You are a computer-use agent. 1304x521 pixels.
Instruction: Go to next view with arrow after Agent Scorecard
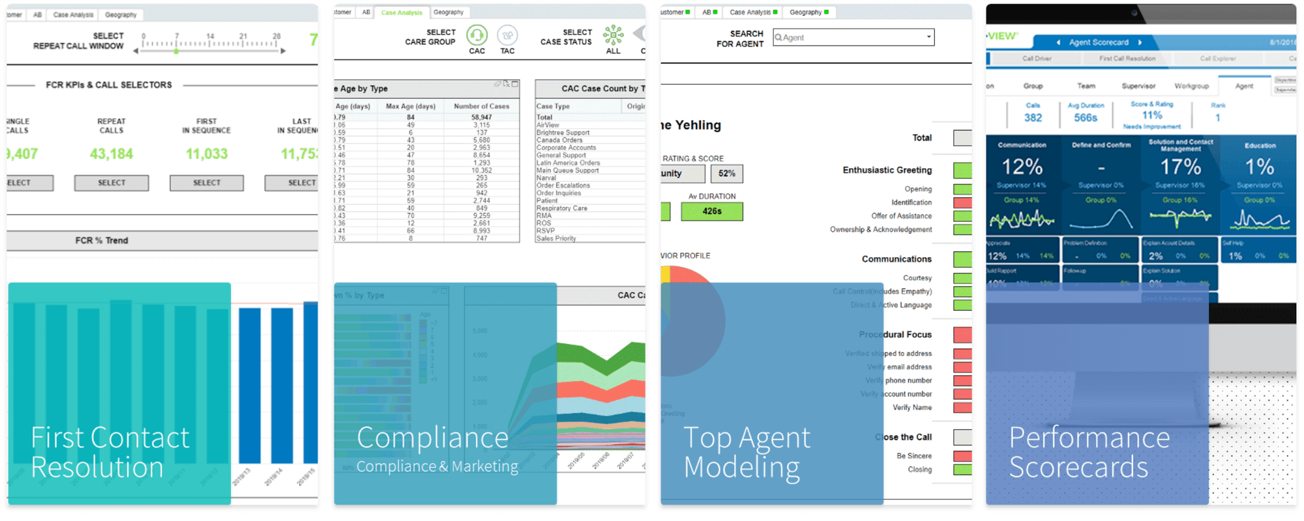tap(1140, 42)
